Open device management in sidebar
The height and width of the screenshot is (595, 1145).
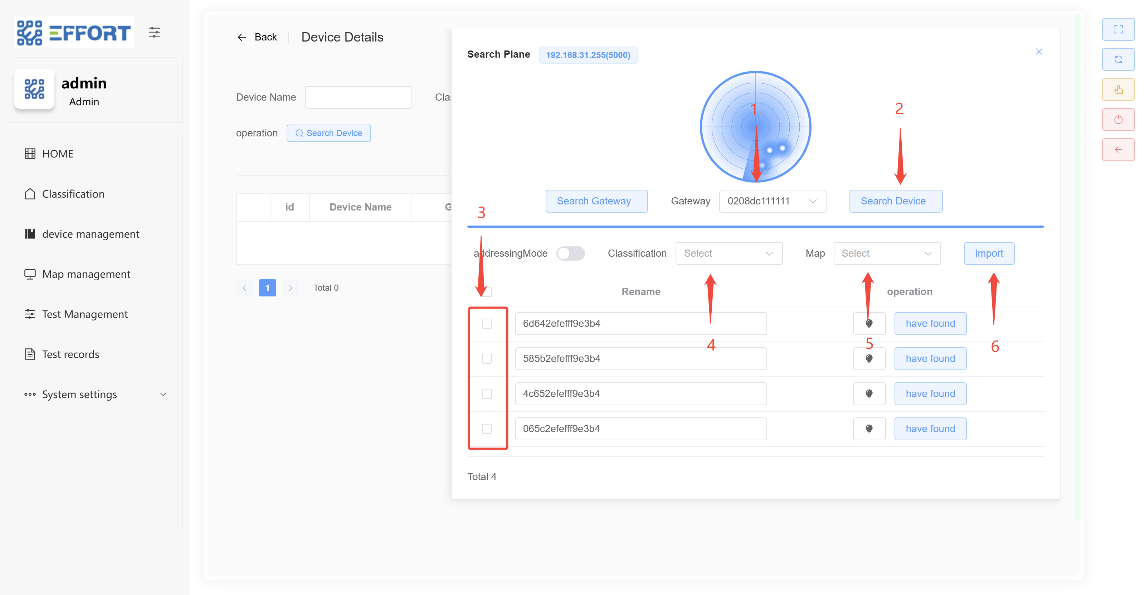tap(91, 234)
